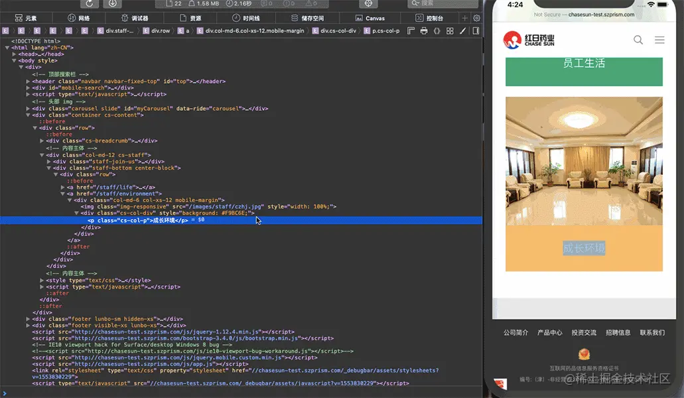Expand the div id mobile-search node
Viewport: 684px width, 398px height.
(28, 88)
